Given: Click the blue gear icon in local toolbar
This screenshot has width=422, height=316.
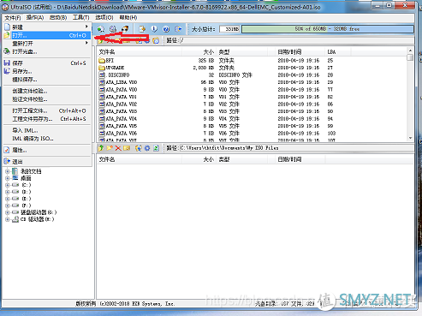Looking at the screenshot, I should [147, 148].
